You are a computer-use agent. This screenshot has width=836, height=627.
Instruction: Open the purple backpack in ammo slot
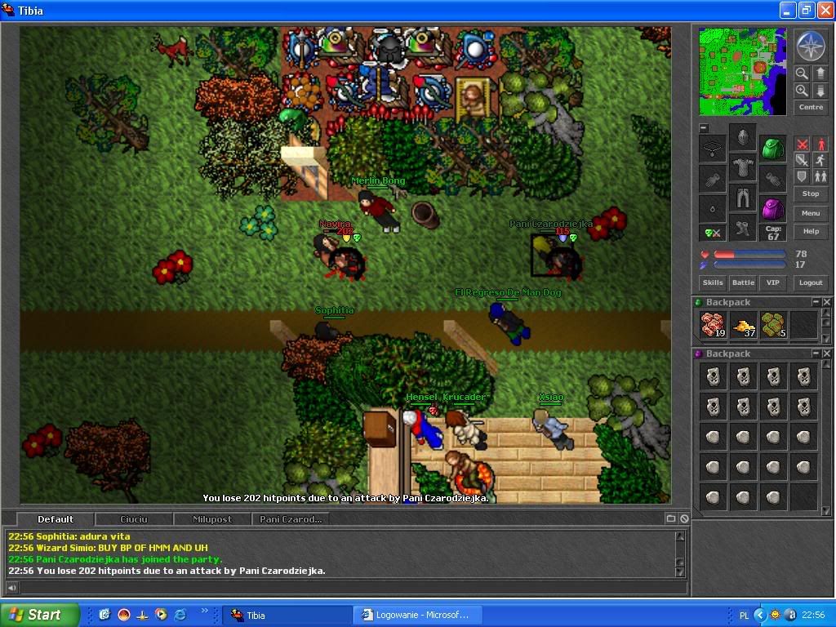tap(772, 210)
